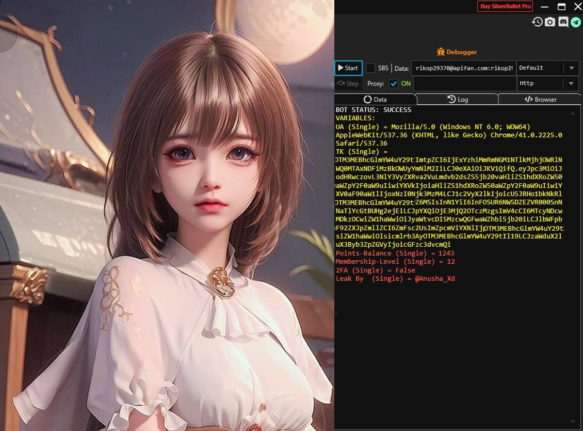Click the camera screenshot icon

[x=550, y=22]
